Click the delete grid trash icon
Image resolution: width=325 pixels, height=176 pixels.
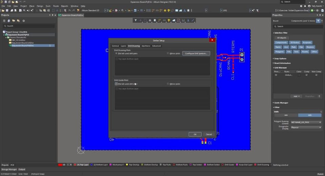319,96
